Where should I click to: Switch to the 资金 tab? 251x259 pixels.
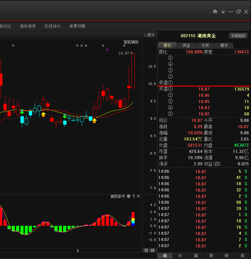tap(186, 45)
